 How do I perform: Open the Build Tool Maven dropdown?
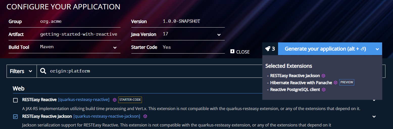[115, 47]
